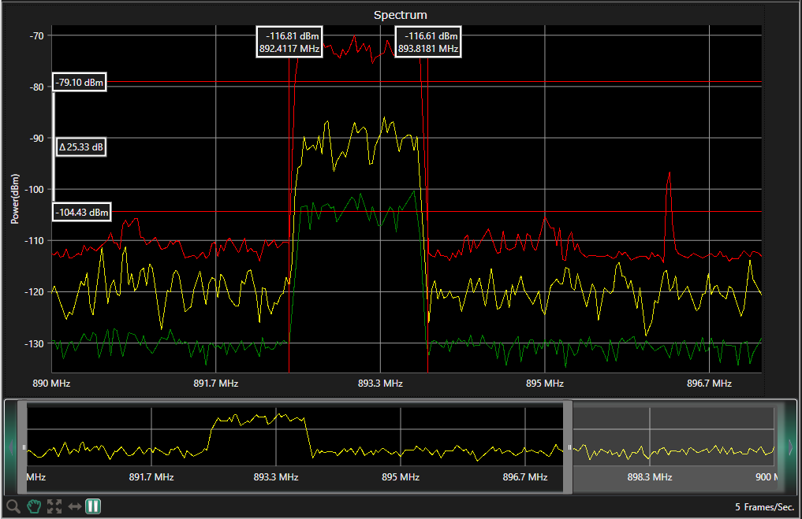Click the horizontal double-arrow icon
This screenshot has width=802, height=519.
[x=74, y=506]
